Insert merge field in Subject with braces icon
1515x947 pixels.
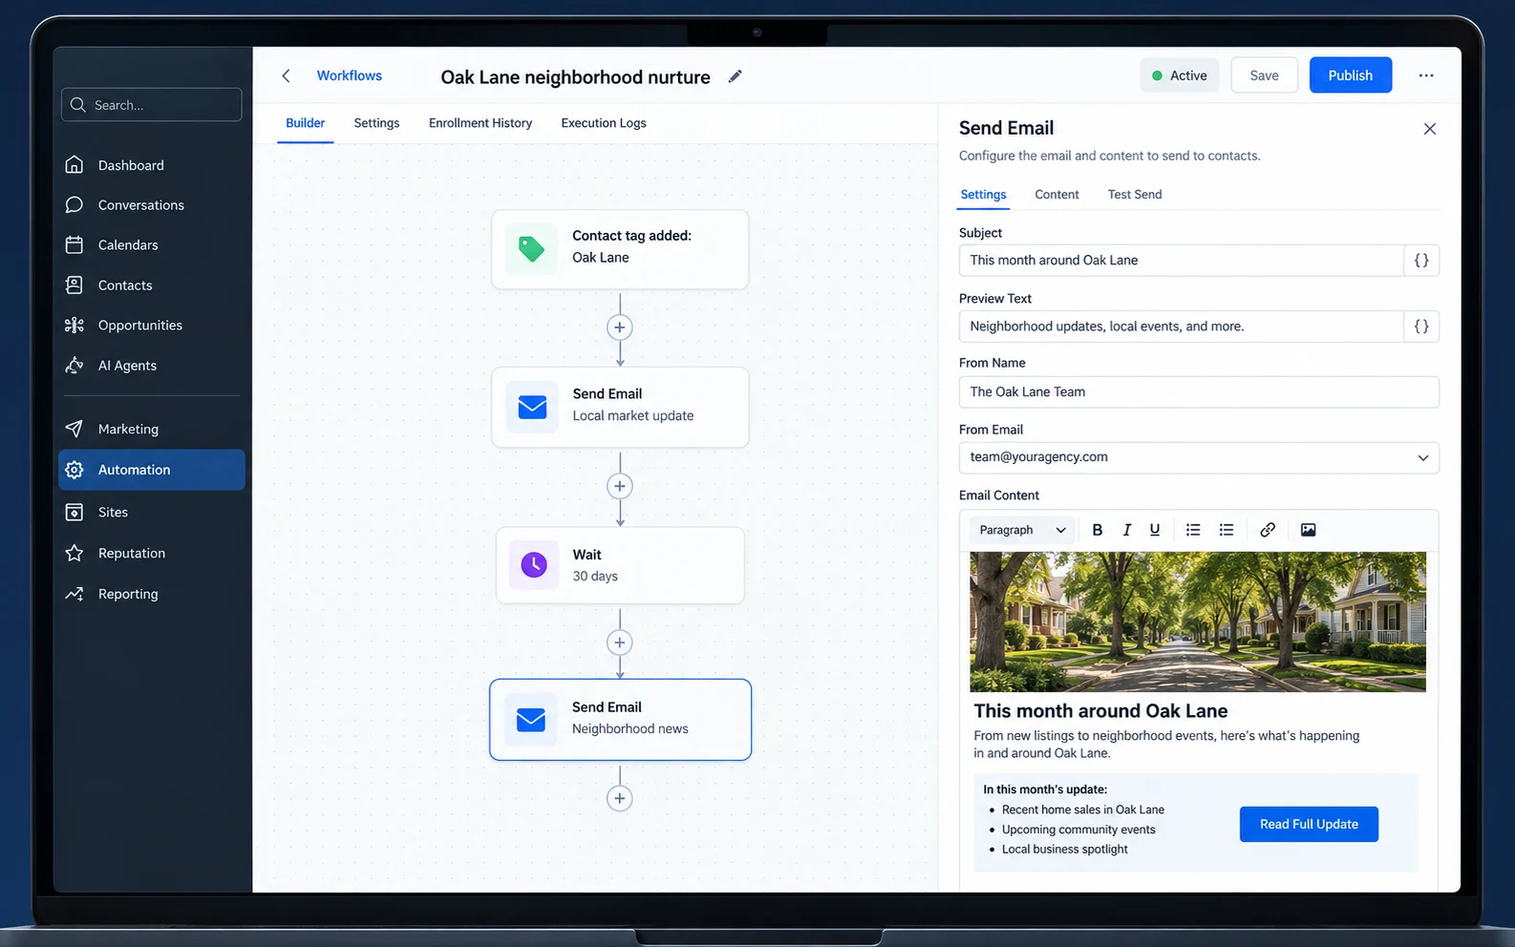click(x=1421, y=261)
